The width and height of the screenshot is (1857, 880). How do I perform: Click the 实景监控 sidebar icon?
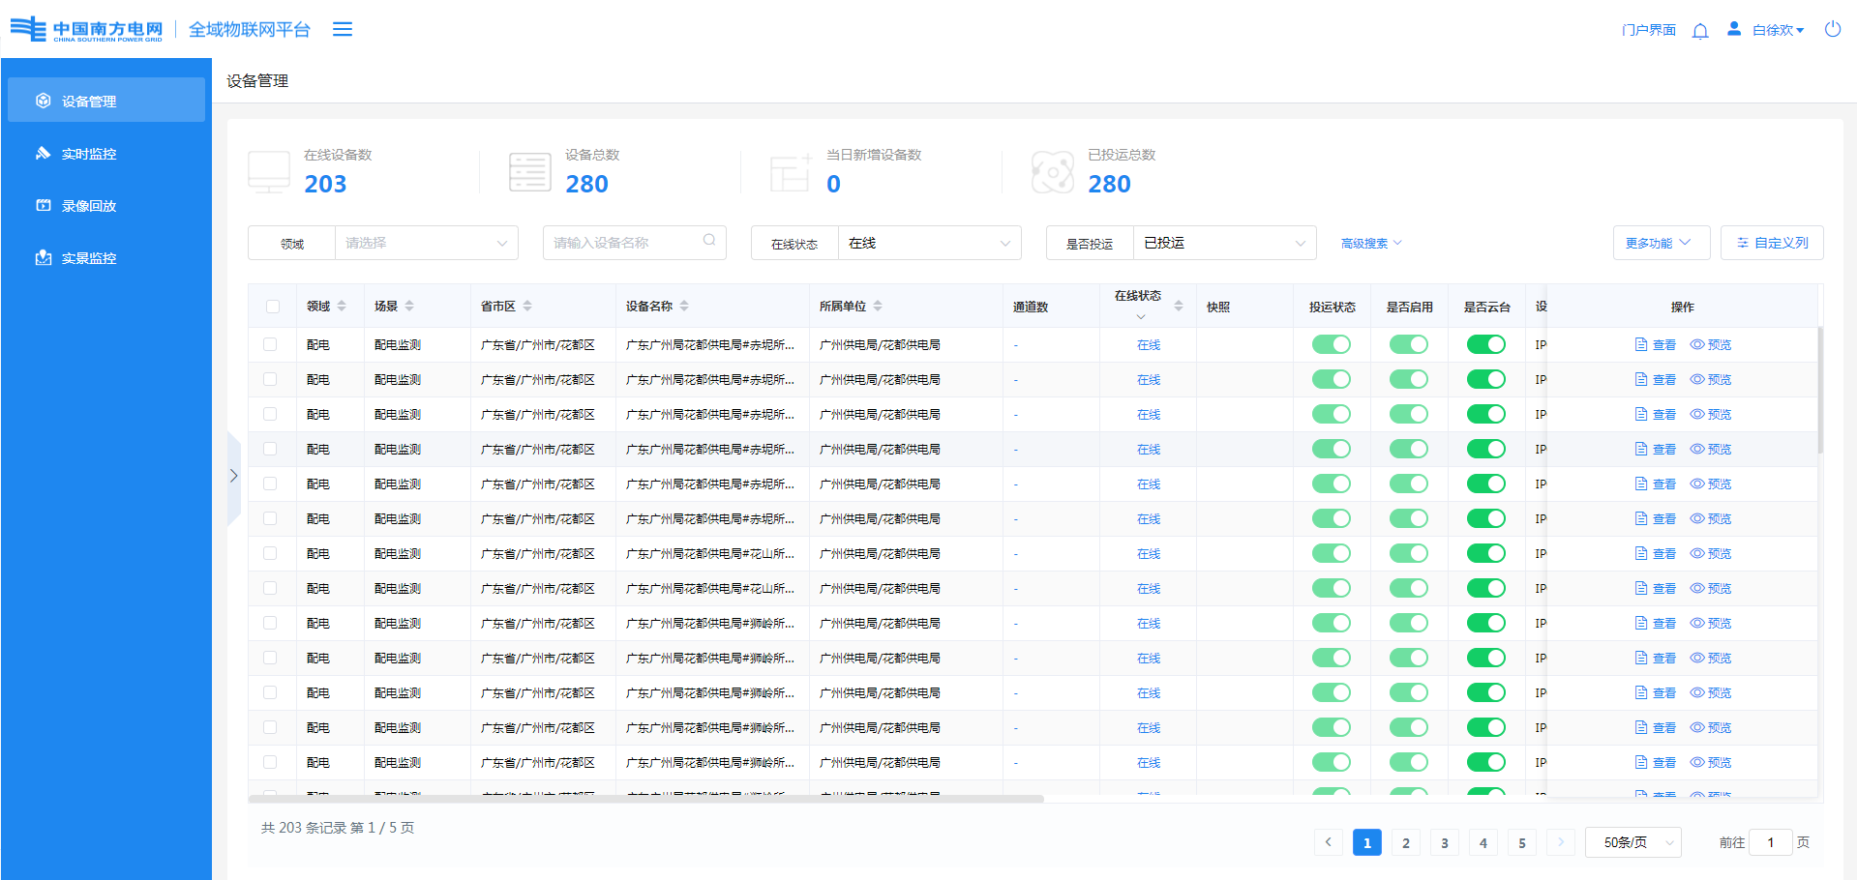43,257
